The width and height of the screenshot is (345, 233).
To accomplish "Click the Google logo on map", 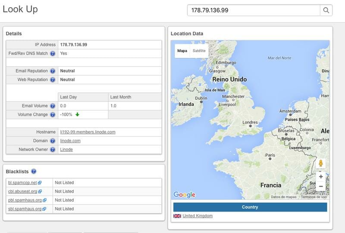I will pyautogui.click(x=185, y=195).
